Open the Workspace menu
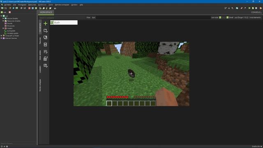Image resolution: width=263 pixels, height=148 pixels. (x=22, y=5)
